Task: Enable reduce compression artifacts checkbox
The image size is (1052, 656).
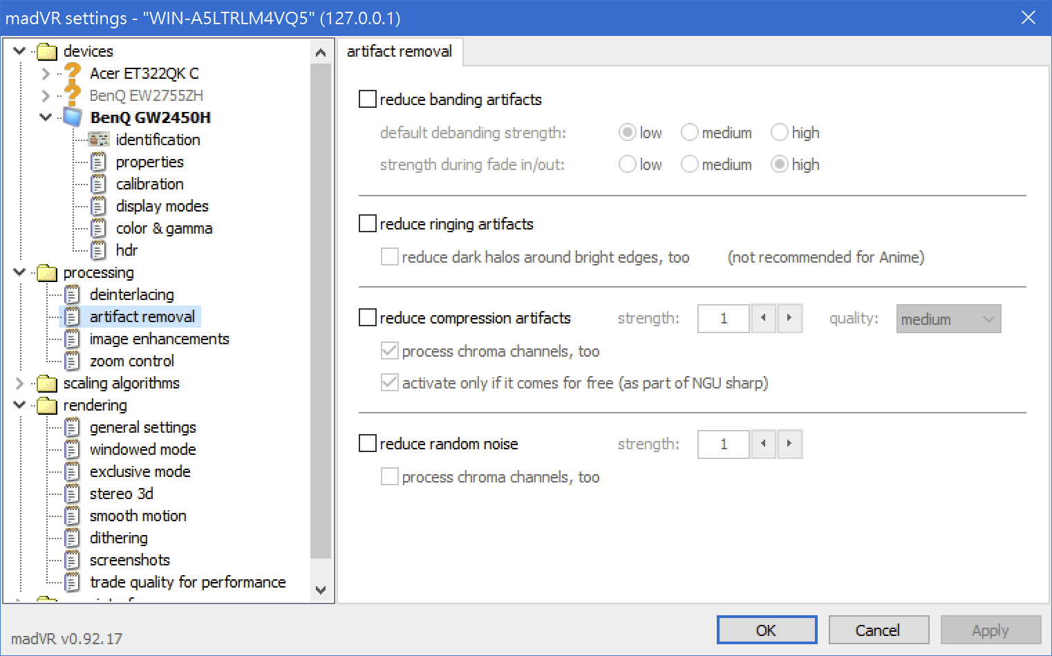Action: click(368, 317)
